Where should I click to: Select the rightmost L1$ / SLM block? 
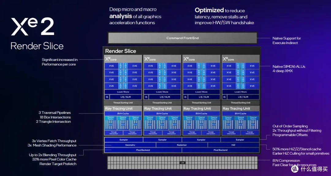(243, 97)
